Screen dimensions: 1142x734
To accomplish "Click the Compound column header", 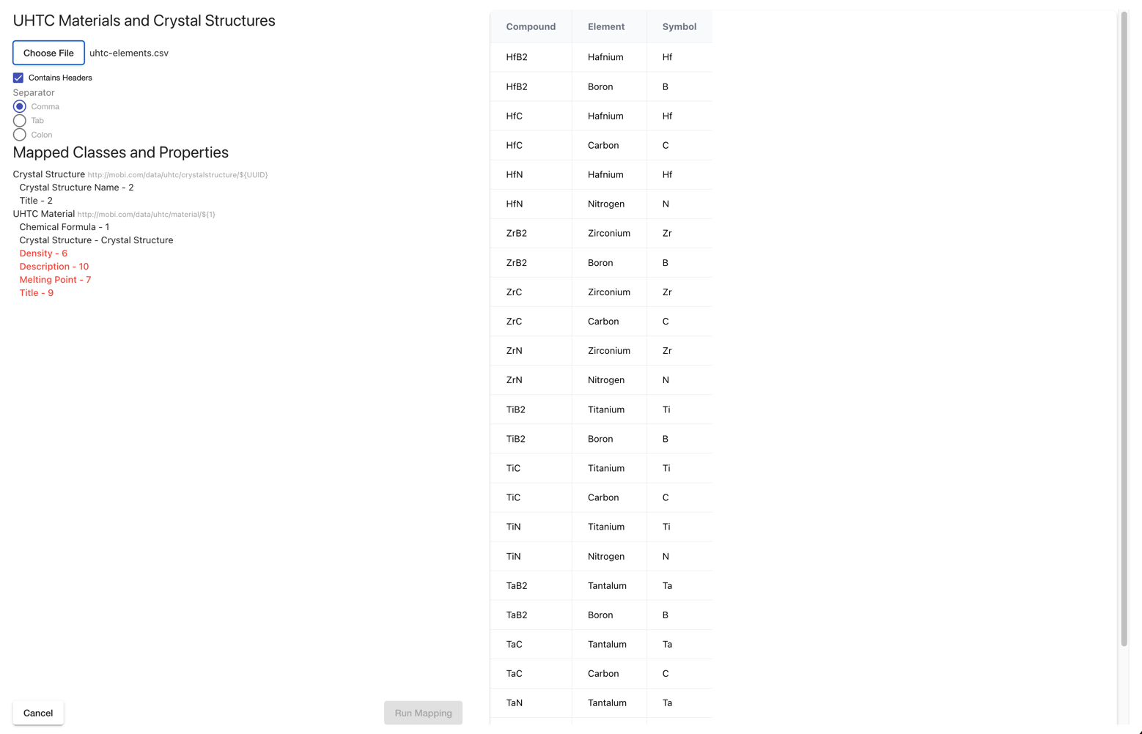I will [531, 26].
